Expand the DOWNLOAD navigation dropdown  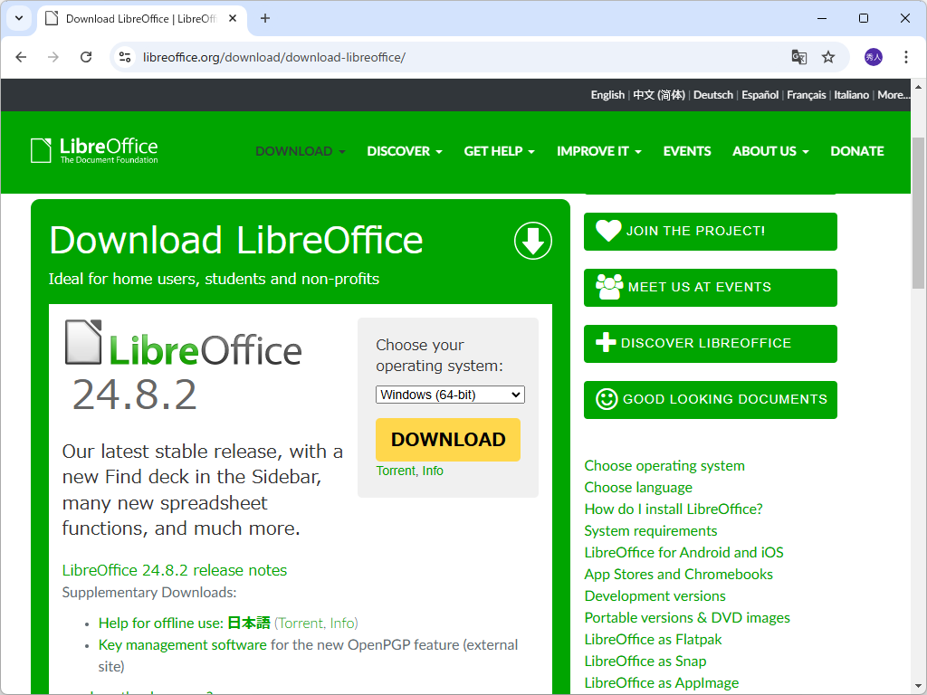[x=300, y=151]
